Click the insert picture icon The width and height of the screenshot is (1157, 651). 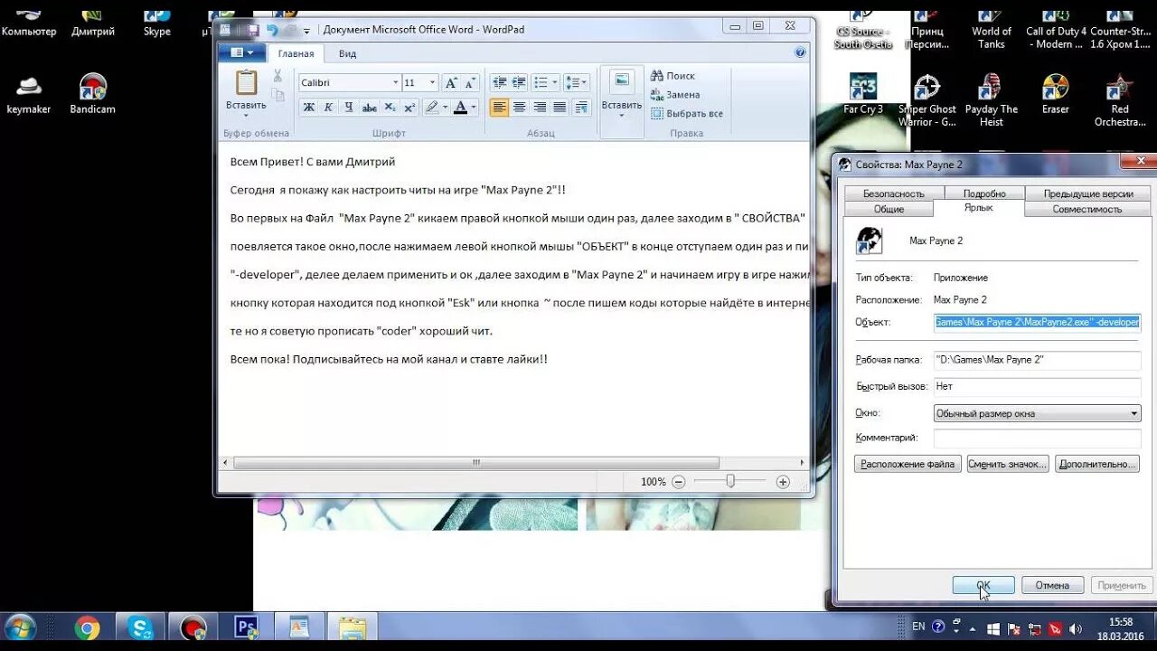[622, 81]
